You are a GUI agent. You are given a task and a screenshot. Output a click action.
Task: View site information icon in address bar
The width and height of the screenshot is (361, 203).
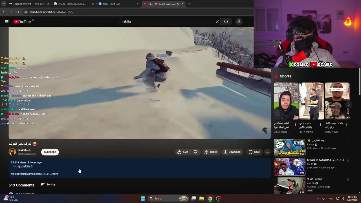tap(25, 12)
